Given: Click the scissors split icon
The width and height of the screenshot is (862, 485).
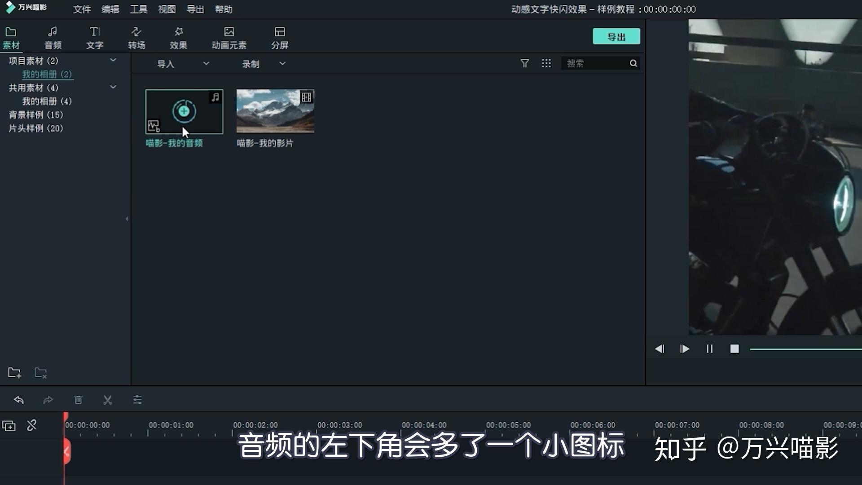Looking at the screenshot, I should (107, 400).
